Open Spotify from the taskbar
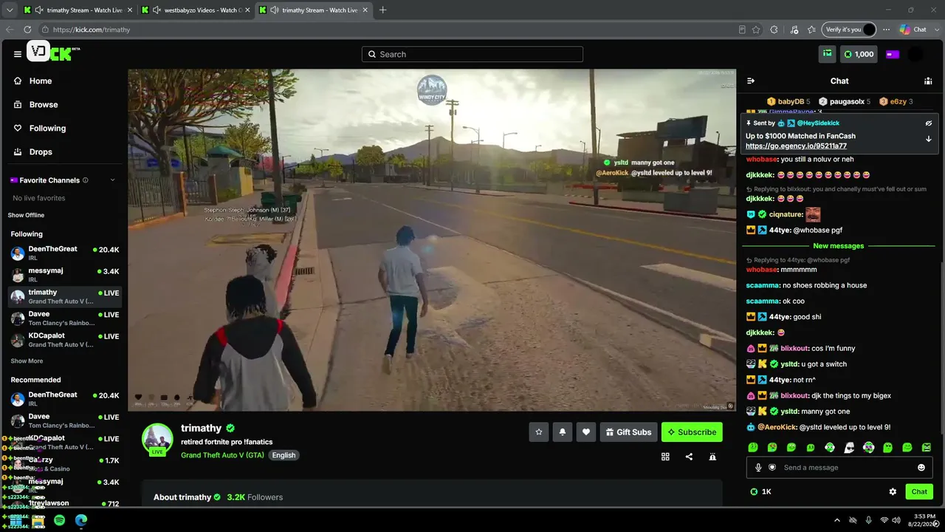Viewport: 945px width, 532px height. coord(59,520)
